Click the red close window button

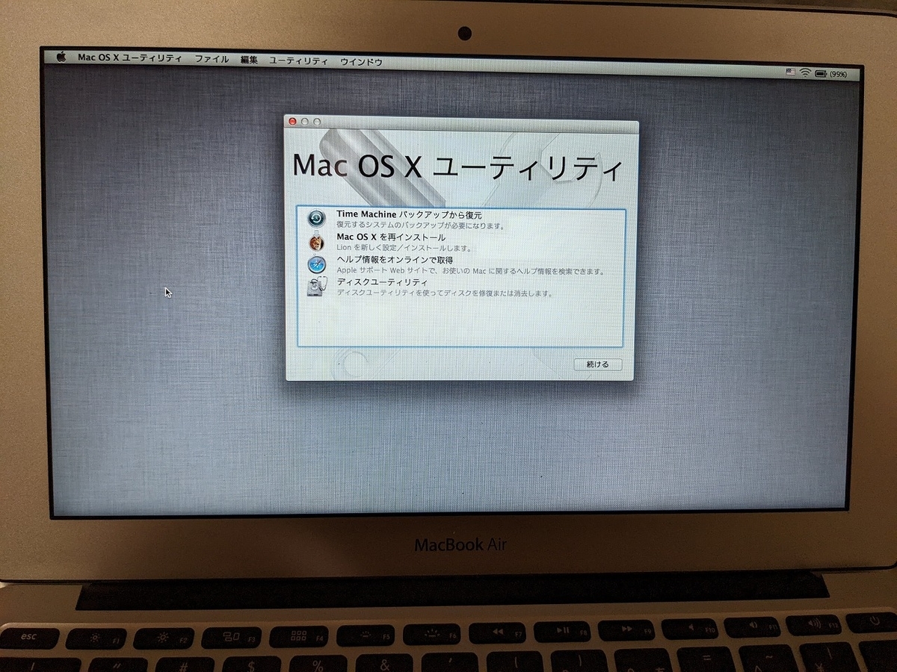tap(292, 120)
